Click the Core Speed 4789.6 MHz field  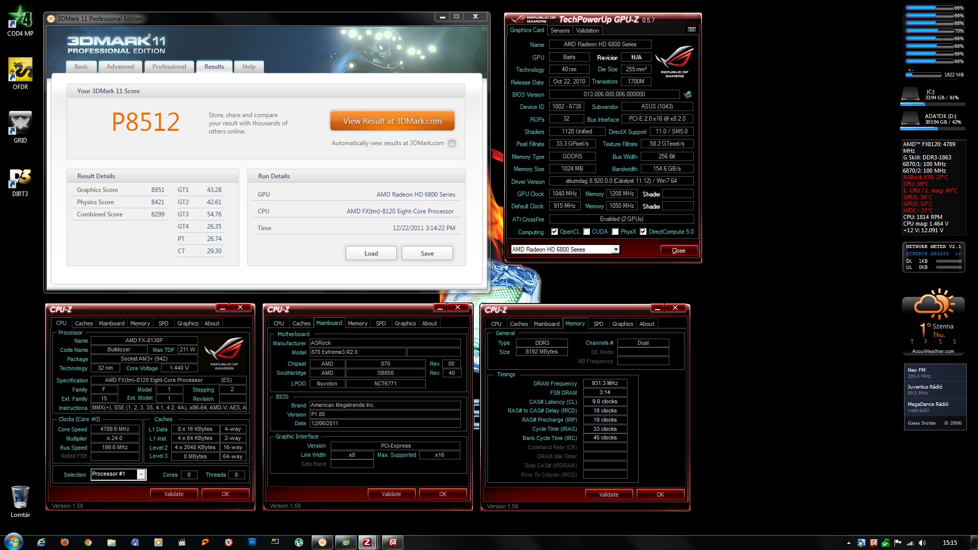(115, 429)
